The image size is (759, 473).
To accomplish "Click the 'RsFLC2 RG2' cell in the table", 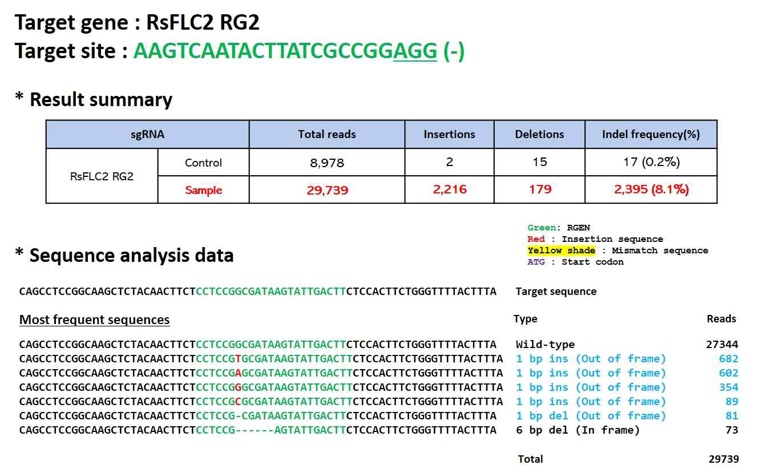I will (102, 176).
